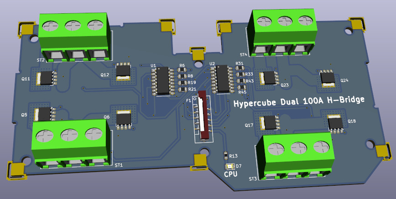Pick the R19 resistor body
Image resolution: width=396 pixels, height=199 pixels.
pyautogui.click(x=182, y=83)
